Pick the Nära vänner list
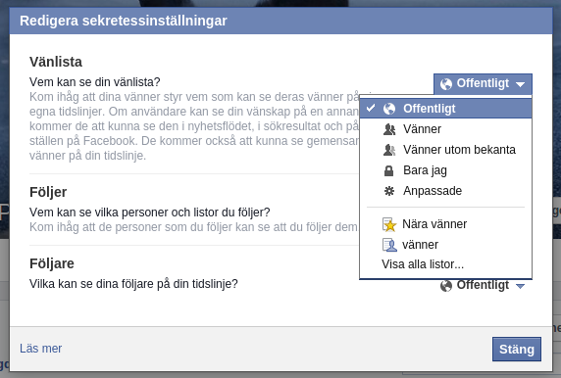 [x=445, y=224]
